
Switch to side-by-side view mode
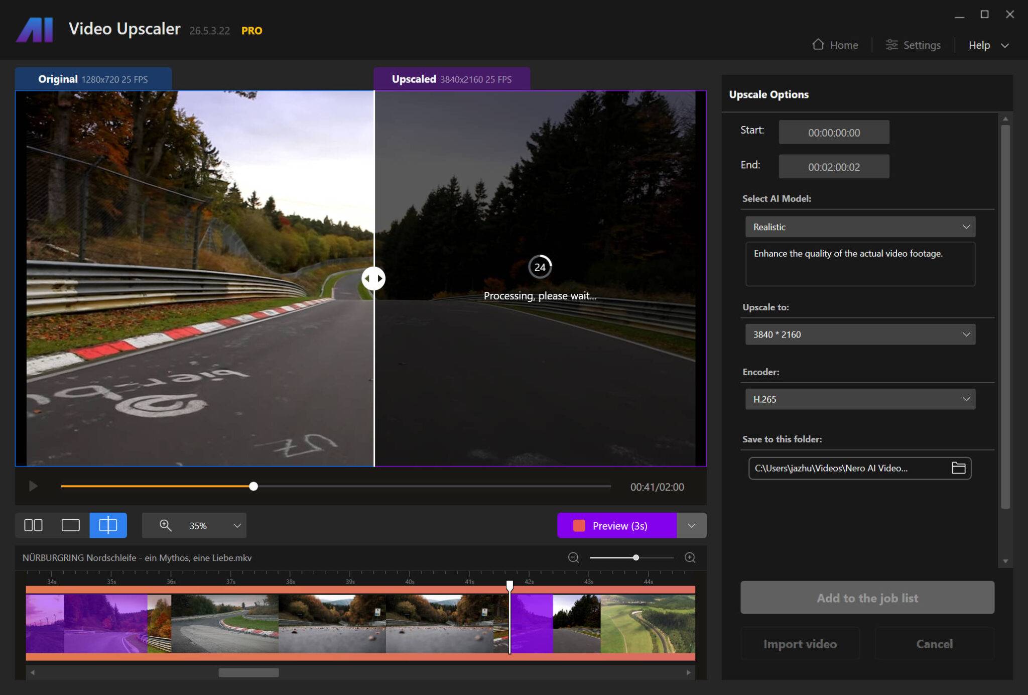point(33,525)
